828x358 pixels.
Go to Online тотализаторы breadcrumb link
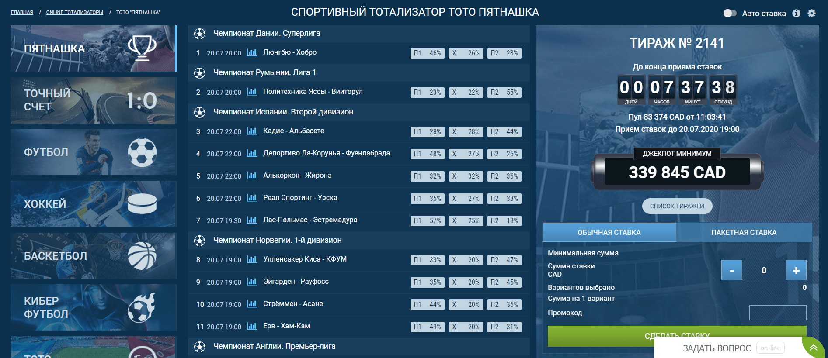(x=75, y=12)
